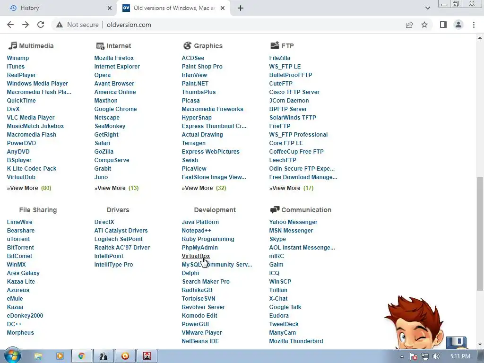The height and width of the screenshot is (363, 484).
Task: Click the Internet category icon
Action: point(100,46)
